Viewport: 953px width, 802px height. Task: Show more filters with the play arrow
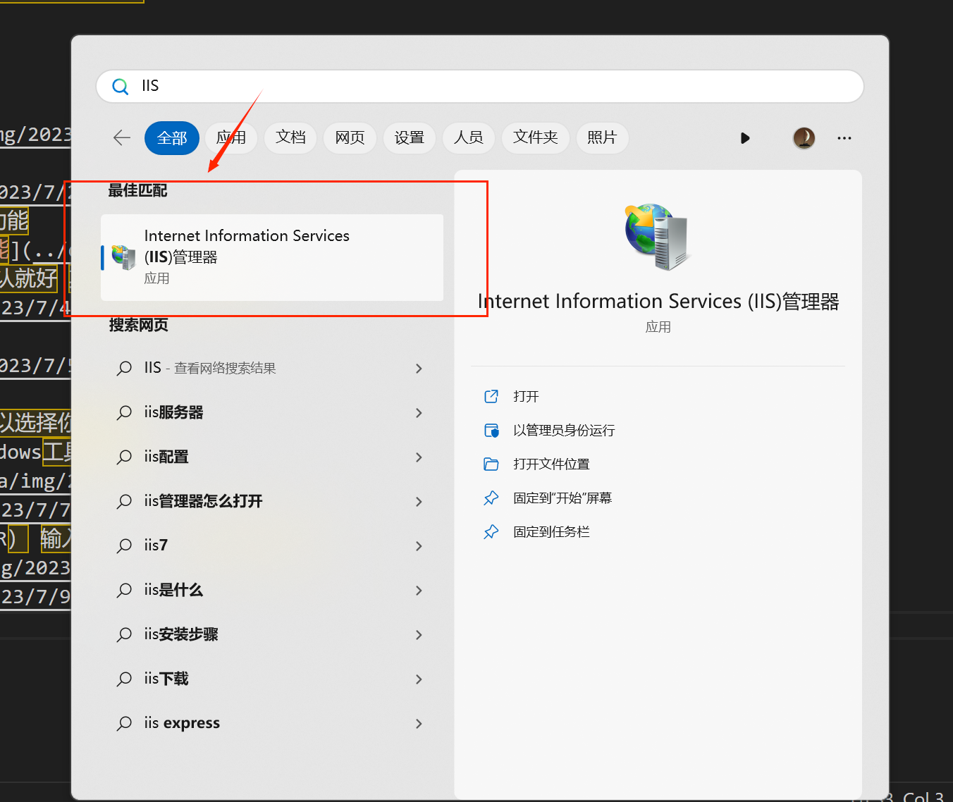tap(745, 138)
